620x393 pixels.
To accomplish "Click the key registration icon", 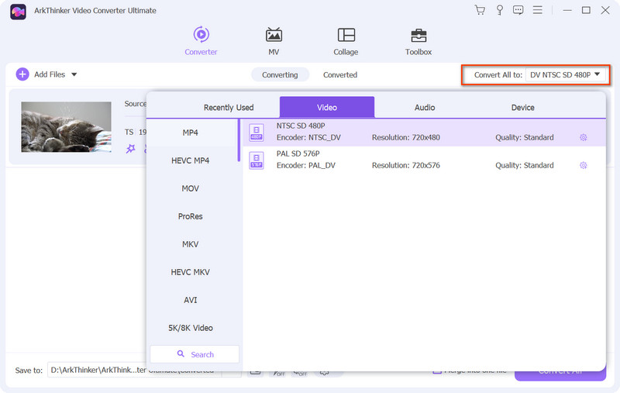I will 499,10.
